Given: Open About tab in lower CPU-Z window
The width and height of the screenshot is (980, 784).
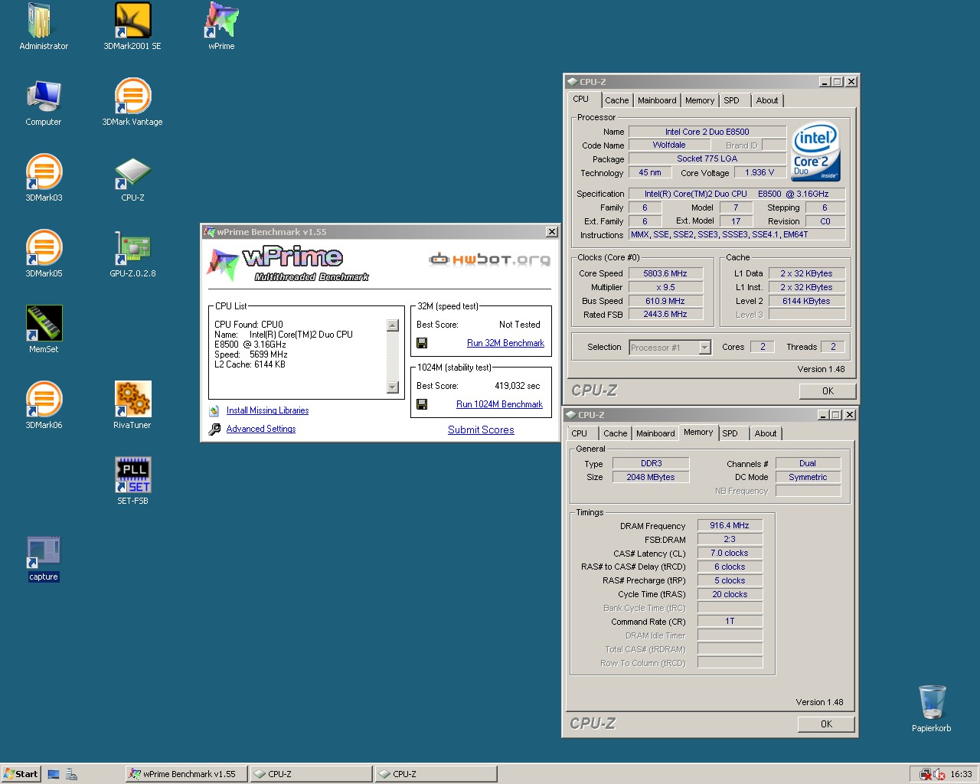Looking at the screenshot, I should tap(766, 433).
